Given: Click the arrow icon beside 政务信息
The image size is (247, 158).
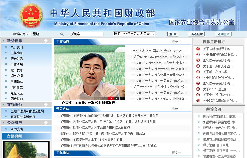Looking at the screenshot, I should point(46,41).
